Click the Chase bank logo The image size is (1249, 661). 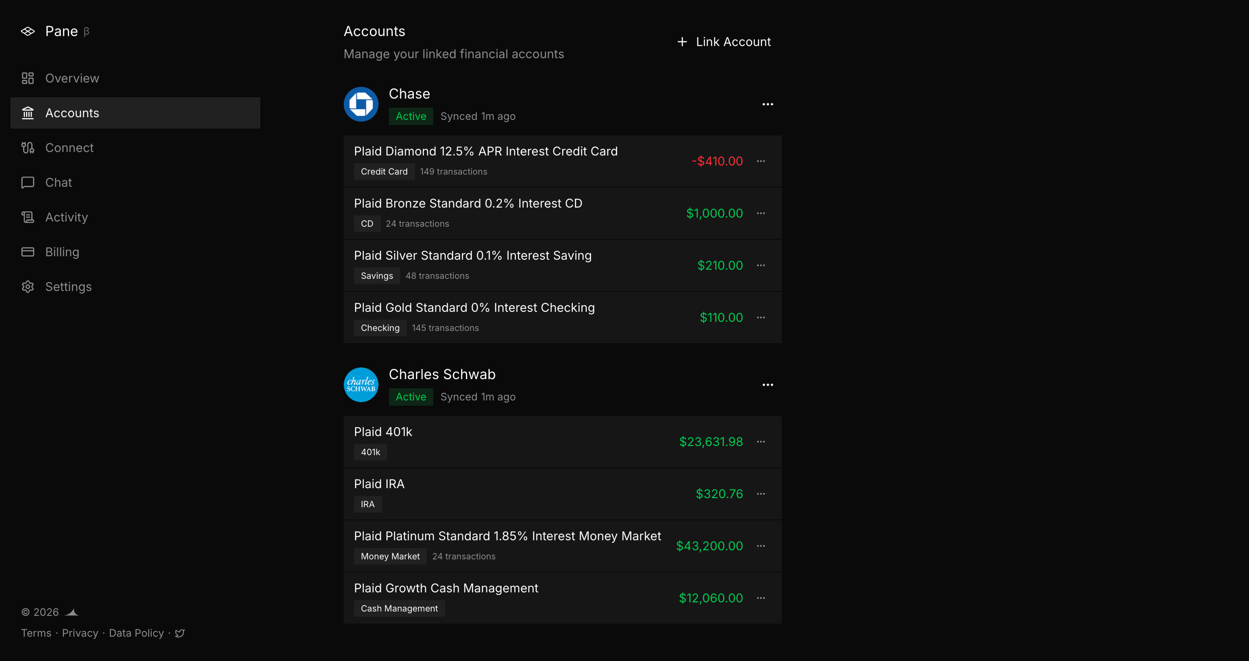pyautogui.click(x=361, y=104)
